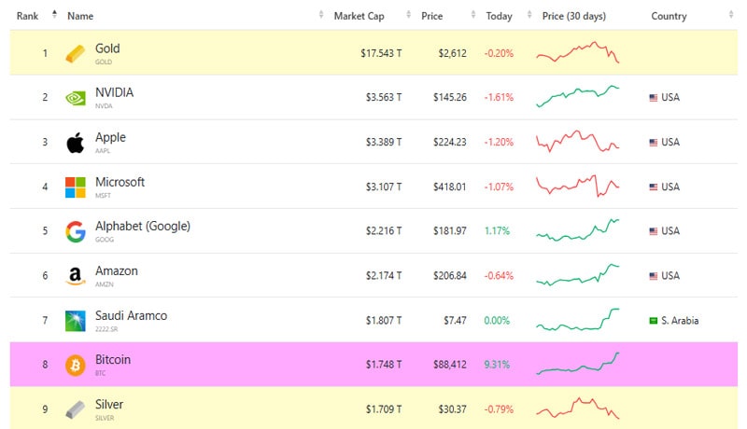Screen dimensions: 747x429
Task: Click the NVIDIA logo icon
Action: 76,98
